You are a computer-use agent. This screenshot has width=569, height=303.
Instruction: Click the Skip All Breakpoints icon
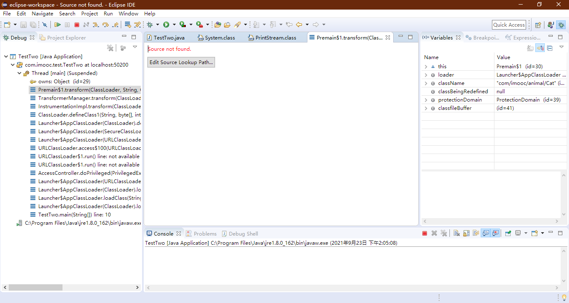(45, 25)
